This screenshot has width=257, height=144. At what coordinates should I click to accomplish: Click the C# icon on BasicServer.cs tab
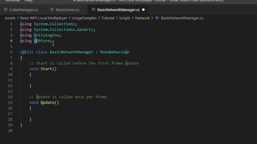[52, 10]
